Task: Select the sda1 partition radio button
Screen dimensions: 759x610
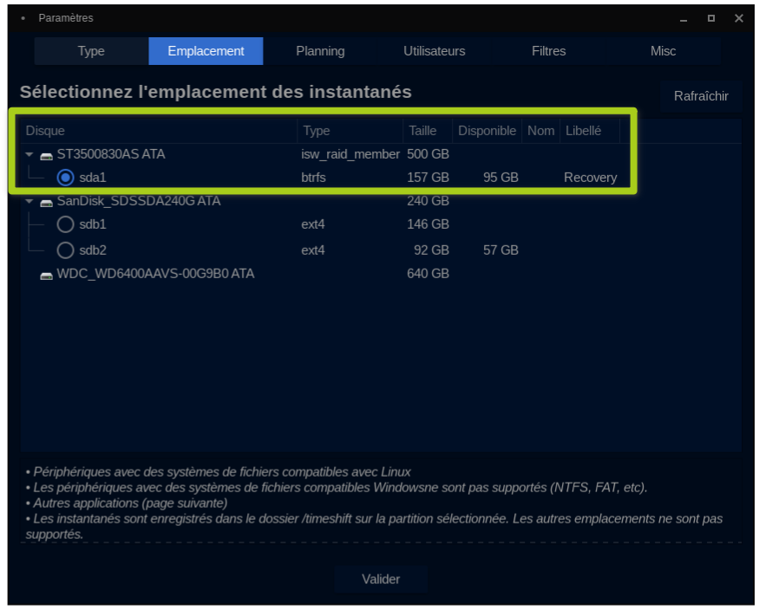Action: pos(65,178)
